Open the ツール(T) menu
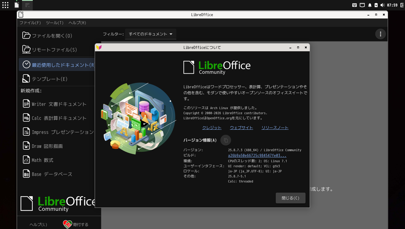The width and height of the screenshot is (405, 229). [55, 23]
